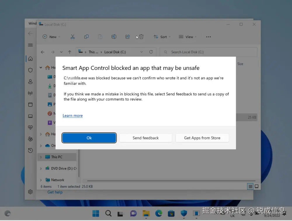Click the Rename icon in File Explorer toolbar
292x221 pixels.
(x=114, y=37)
